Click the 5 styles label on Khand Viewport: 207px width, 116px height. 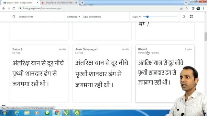[188, 49]
